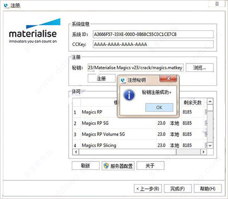Click horizontal scroll left arrow

tap(76, 152)
